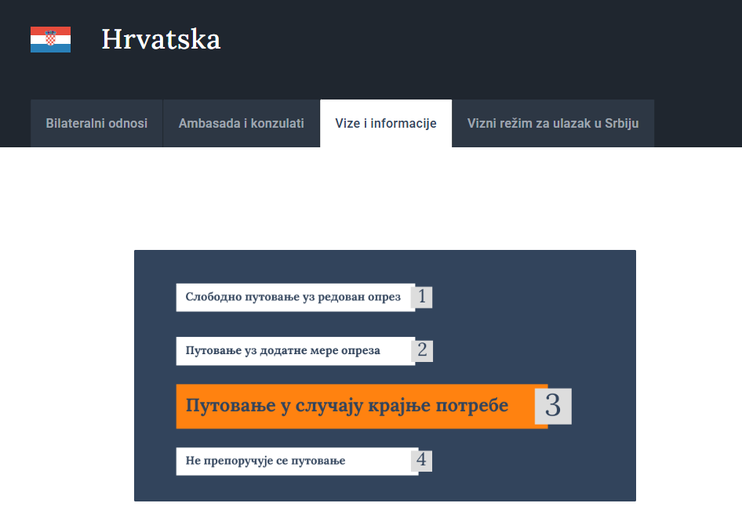Screen dimensions: 742x532
Task: Click the flag in the page header
Action: (49, 38)
